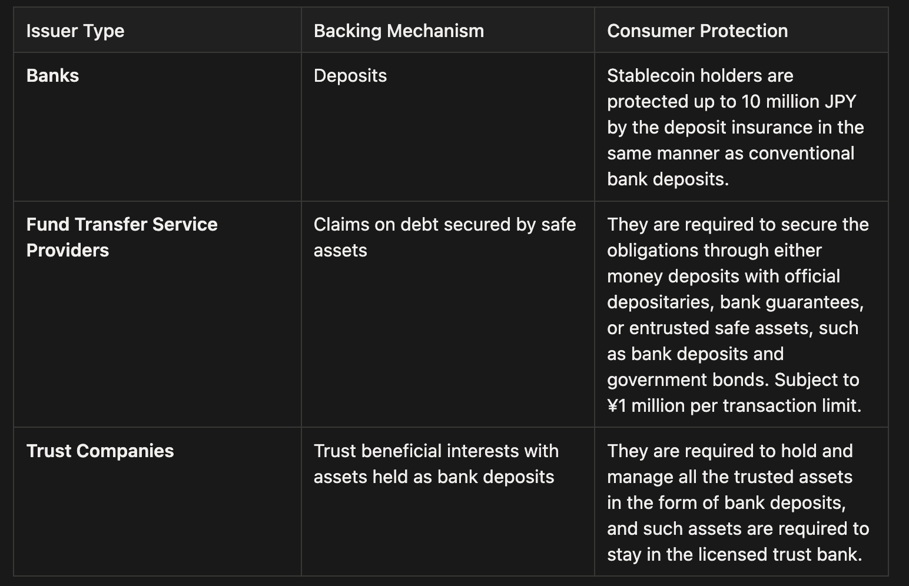
Task: Click "stay in the licensed trust bank" text
Action: click(x=734, y=554)
